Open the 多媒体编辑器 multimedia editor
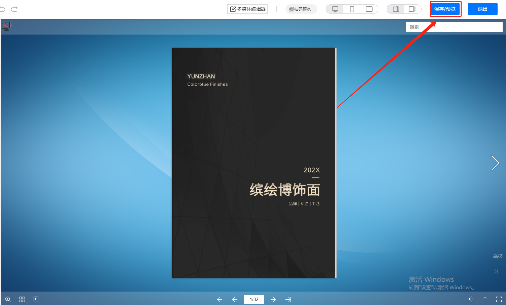 [247, 9]
